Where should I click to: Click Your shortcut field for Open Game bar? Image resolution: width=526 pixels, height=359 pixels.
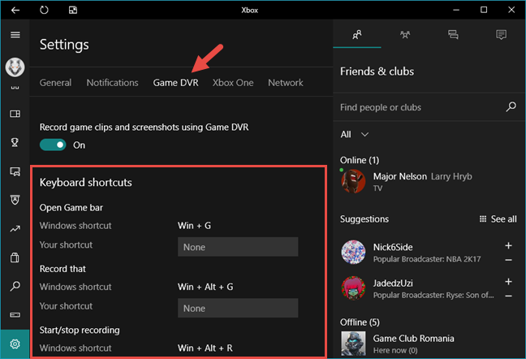[238, 247]
